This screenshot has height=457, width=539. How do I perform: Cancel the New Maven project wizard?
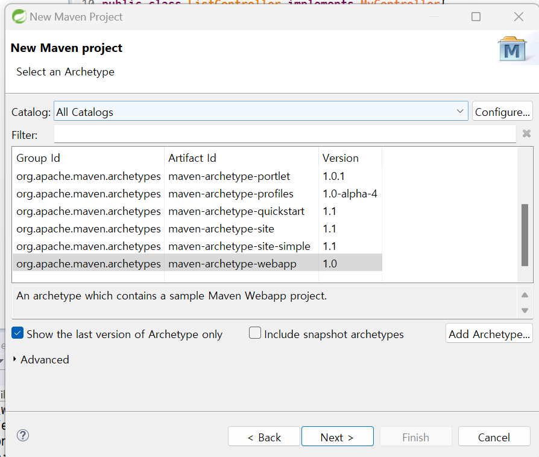[x=494, y=436]
